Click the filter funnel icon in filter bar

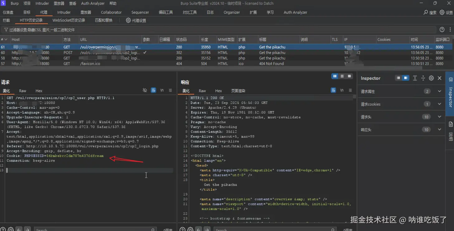click(6, 30)
